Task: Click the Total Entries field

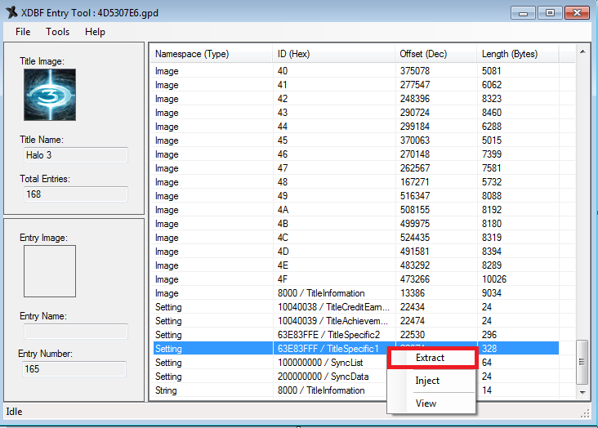Action: click(74, 194)
